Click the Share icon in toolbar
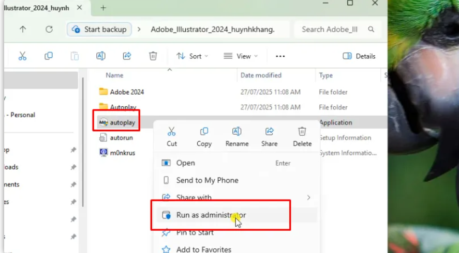The width and height of the screenshot is (459, 253). [127, 56]
